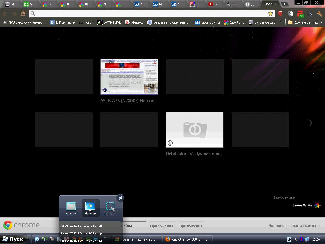Bookmark this page with the star

[270, 14]
